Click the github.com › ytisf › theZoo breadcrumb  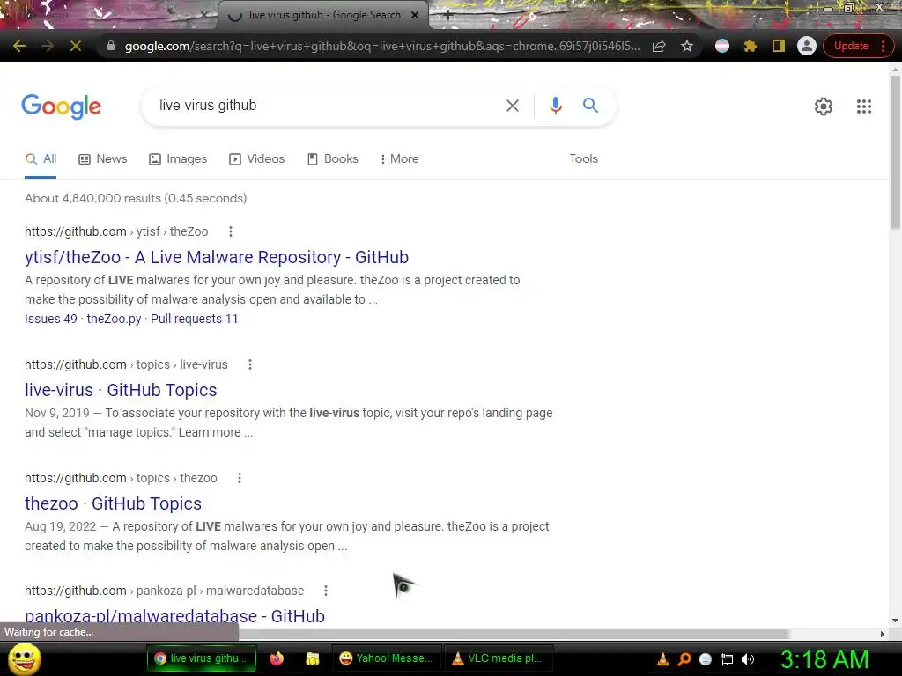tap(116, 231)
